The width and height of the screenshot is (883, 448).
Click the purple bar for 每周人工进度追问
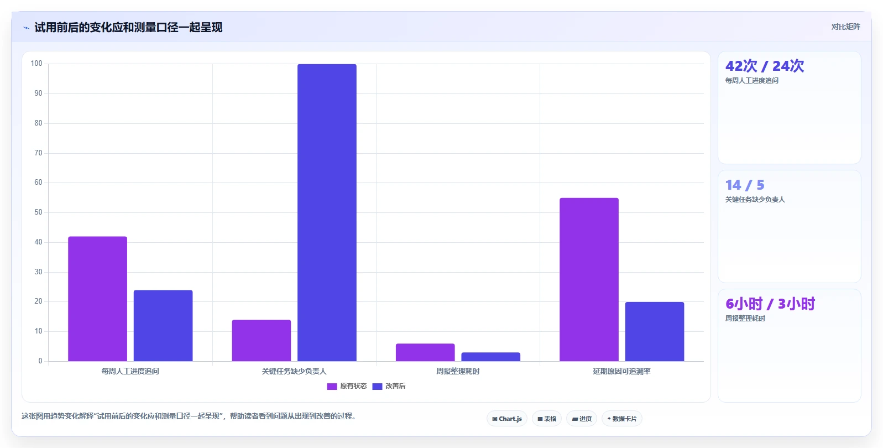pyautogui.click(x=97, y=299)
